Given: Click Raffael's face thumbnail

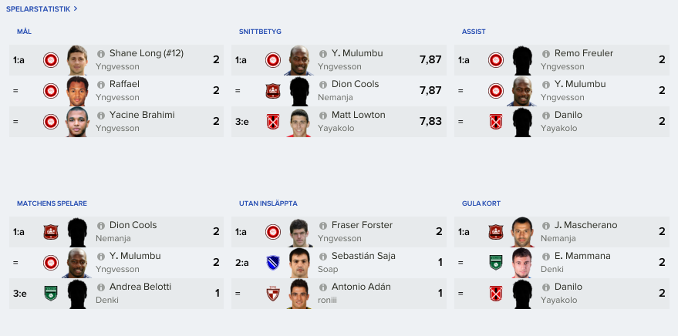Looking at the screenshot, I should click(x=78, y=91).
